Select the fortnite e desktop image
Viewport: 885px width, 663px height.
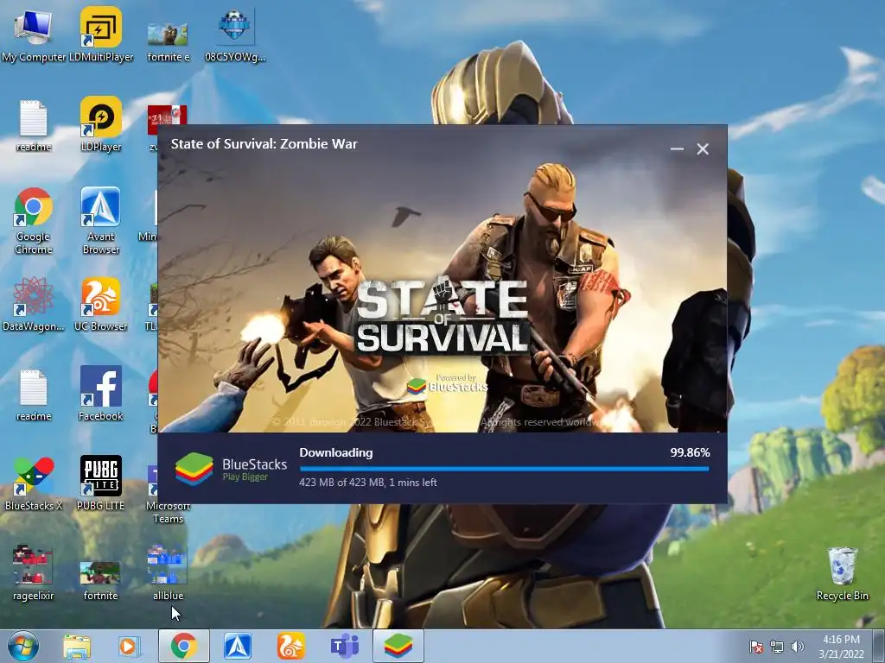click(169, 41)
